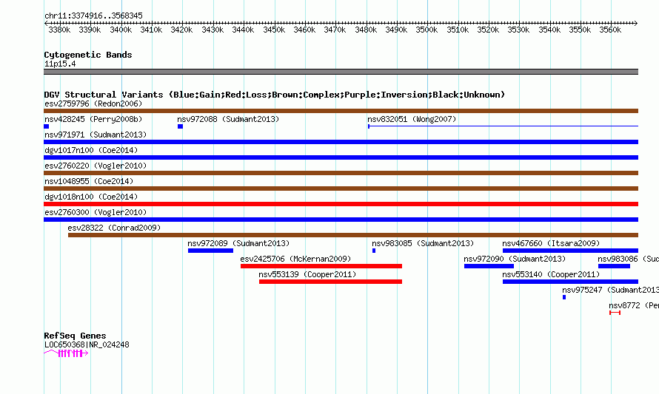This screenshot has width=659, height=394.
Task: Select the nsv972089 (Sudmant2013) blue bar
Action: click(x=210, y=251)
